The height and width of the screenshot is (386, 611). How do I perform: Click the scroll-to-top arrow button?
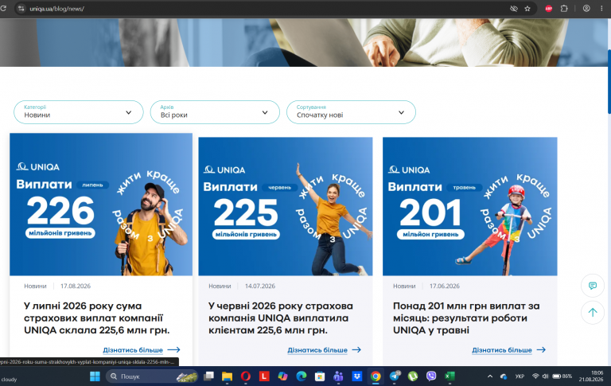pos(592,312)
